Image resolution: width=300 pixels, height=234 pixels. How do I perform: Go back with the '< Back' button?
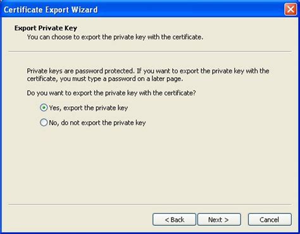tap(174, 219)
